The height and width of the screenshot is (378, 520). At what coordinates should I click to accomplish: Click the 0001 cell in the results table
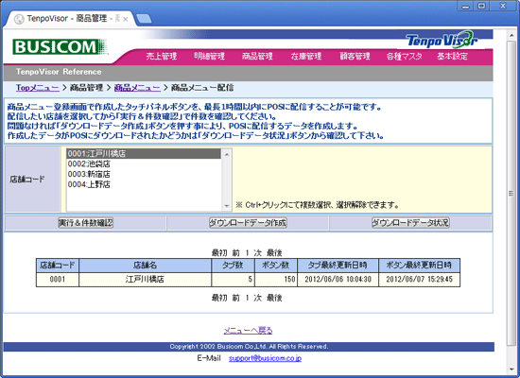(58, 279)
